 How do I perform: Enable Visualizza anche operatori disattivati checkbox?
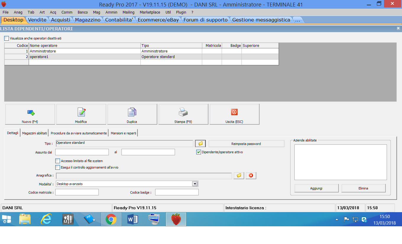(x=7, y=38)
